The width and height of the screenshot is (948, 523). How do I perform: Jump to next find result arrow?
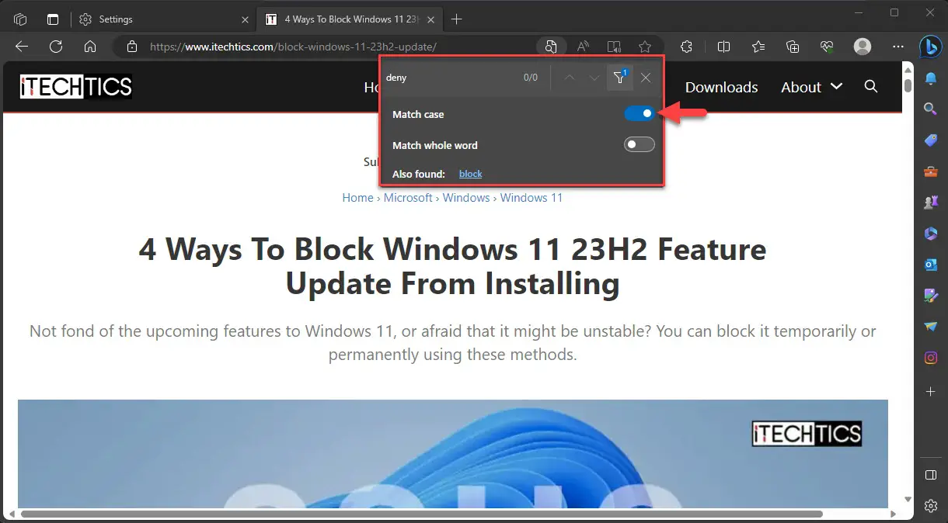pyautogui.click(x=594, y=78)
